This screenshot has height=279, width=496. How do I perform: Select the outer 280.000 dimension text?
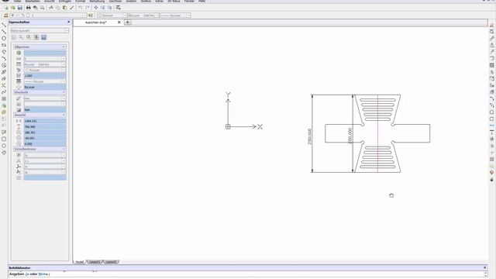[309, 136]
